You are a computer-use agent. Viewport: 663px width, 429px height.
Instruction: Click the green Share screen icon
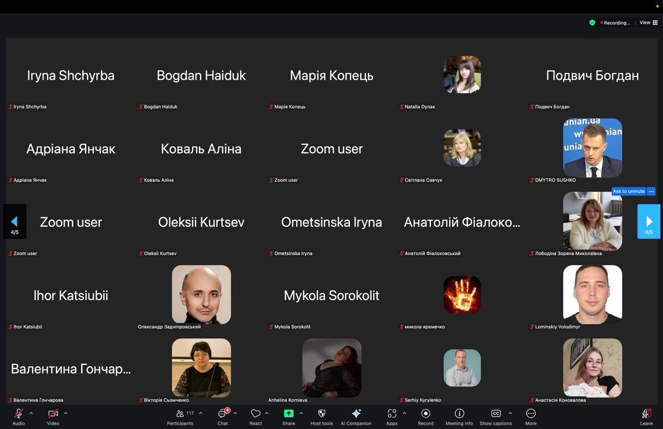click(289, 413)
